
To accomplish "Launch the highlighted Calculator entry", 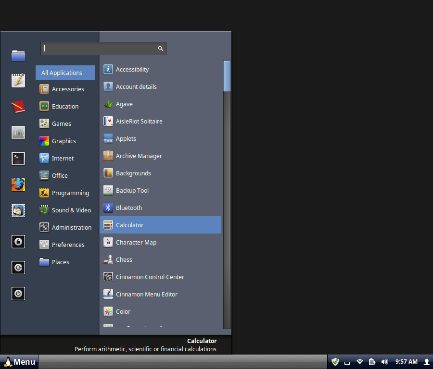I will click(160, 225).
